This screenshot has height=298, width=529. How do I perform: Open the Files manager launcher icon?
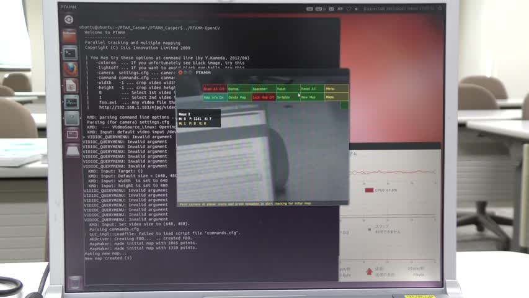[69, 37]
